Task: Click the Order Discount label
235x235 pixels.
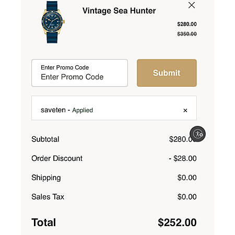Action: point(57,158)
